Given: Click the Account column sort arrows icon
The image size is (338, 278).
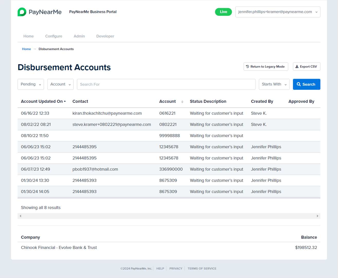Looking at the screenshot, I should [182, 102].
